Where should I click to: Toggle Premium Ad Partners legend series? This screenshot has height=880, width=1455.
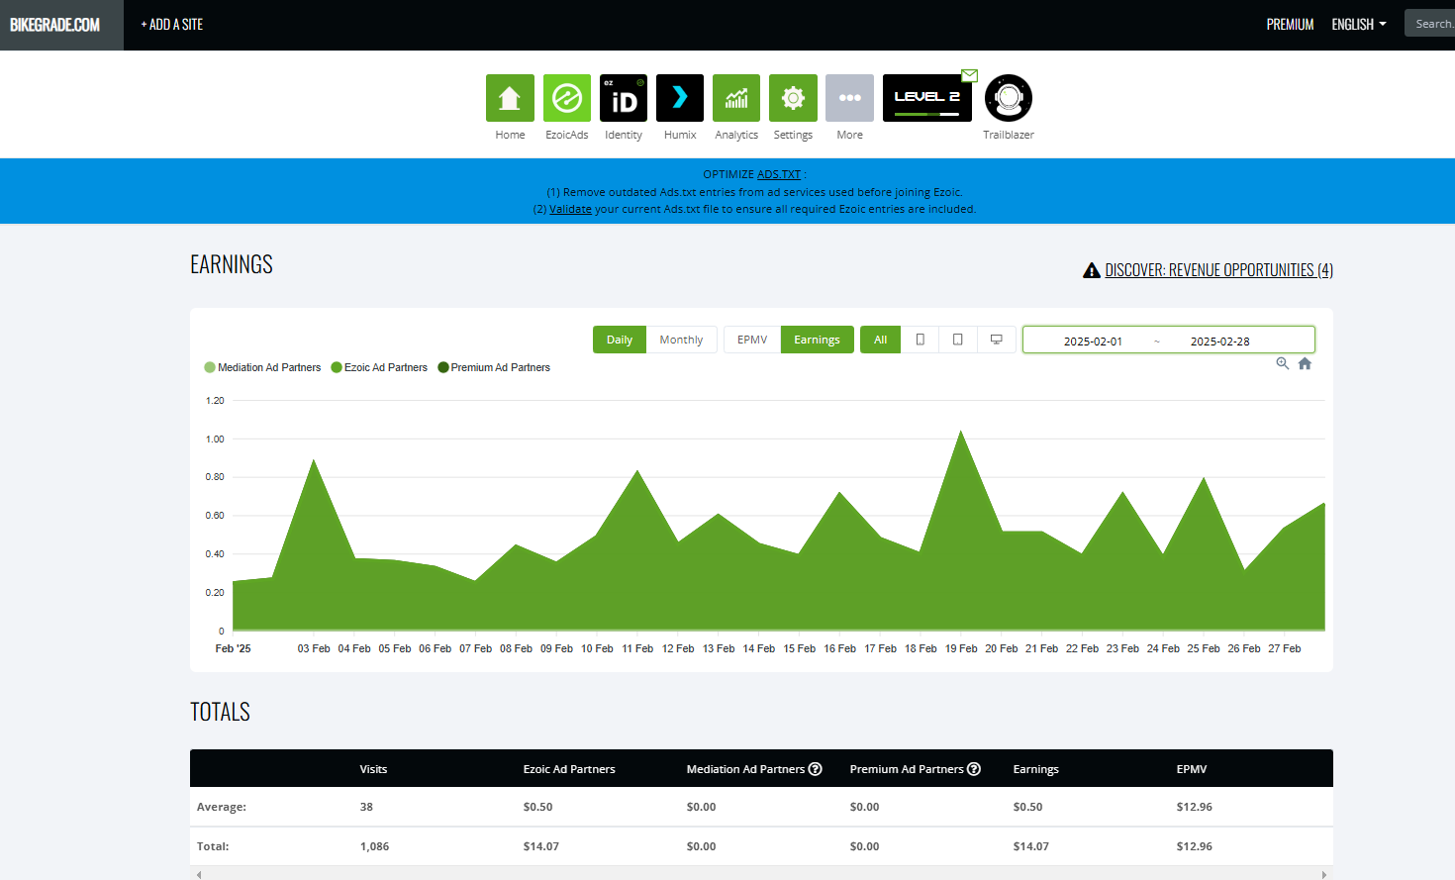[494, 367]
